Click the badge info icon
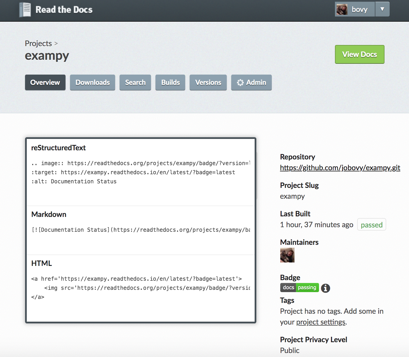The width and height of the screenshot is (409, 357). 326,288
